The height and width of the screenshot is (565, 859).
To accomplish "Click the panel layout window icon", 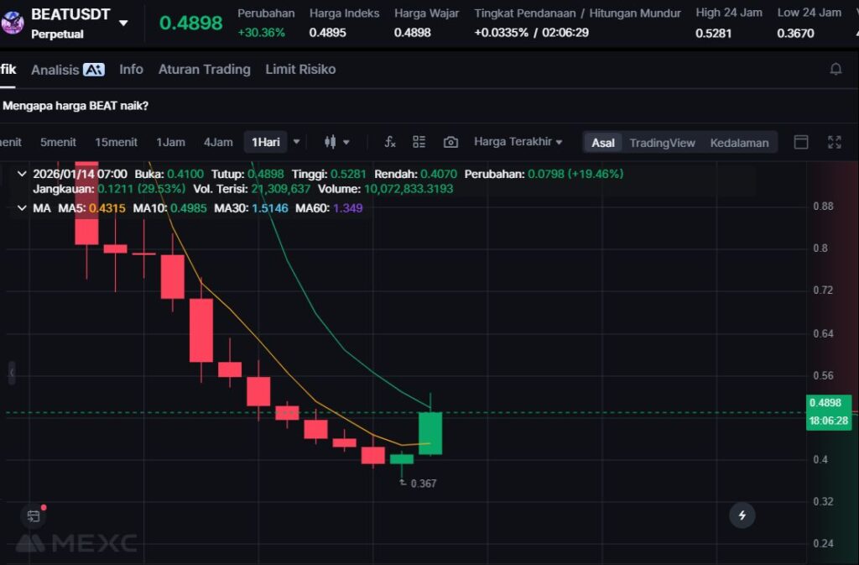I will coord(801,142).
